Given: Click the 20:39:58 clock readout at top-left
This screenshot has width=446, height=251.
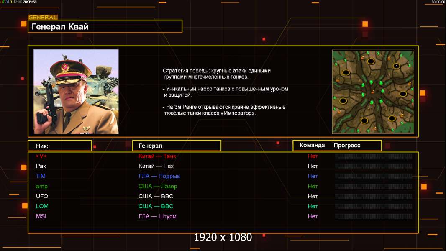Looking at the screenshot, I should click(29, 2).
